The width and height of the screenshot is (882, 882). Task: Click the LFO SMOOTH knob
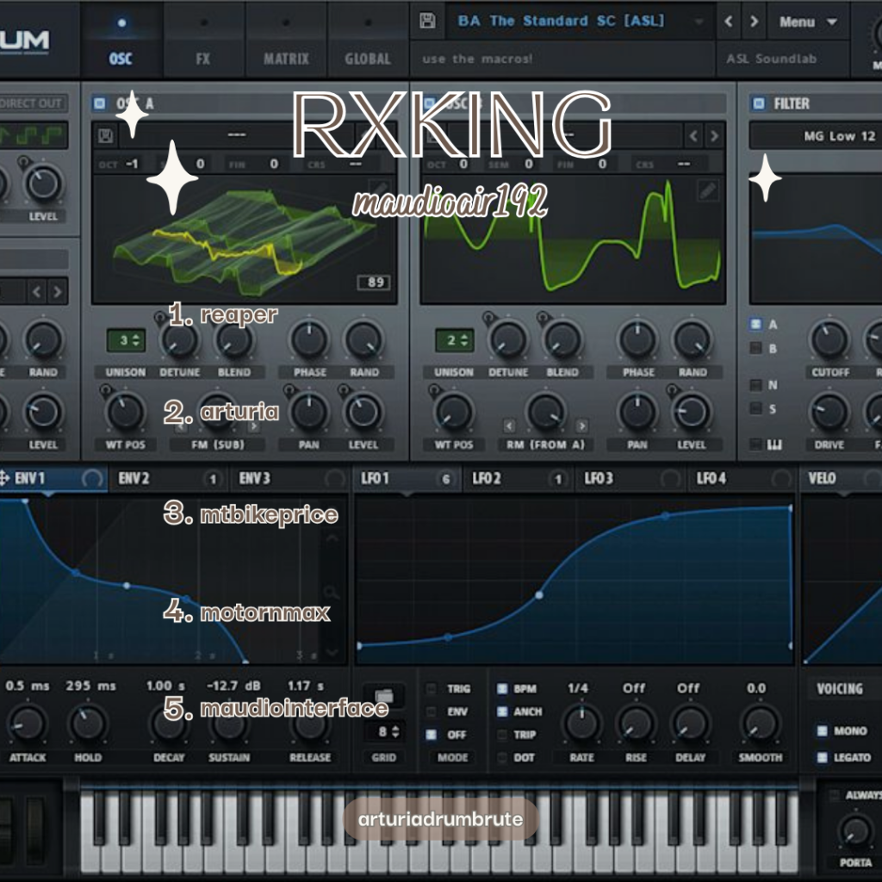click(x=760, y=723)
